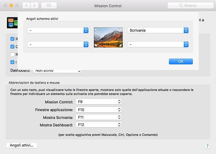Click the yellow minimize window button
This screenshot has height=154, width=216.
tap(11, 6)
